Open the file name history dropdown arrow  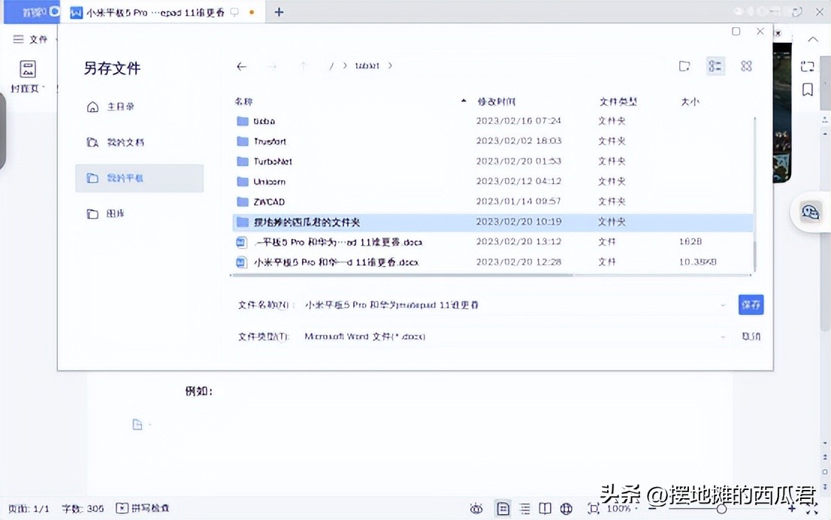pos(723,305)
